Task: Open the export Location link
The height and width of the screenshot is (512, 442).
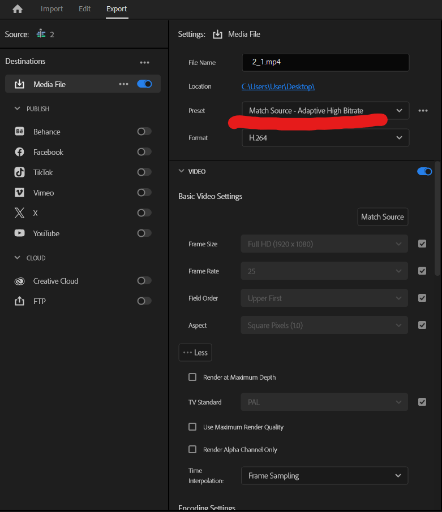Action: [277, 86]
